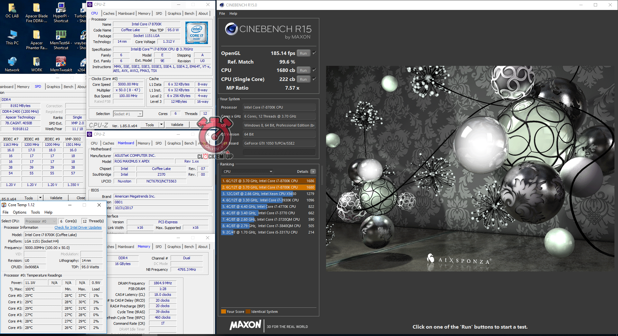
Task: Click the Intel Core i7 logo in CPU-Z
Action: [196, 33]
